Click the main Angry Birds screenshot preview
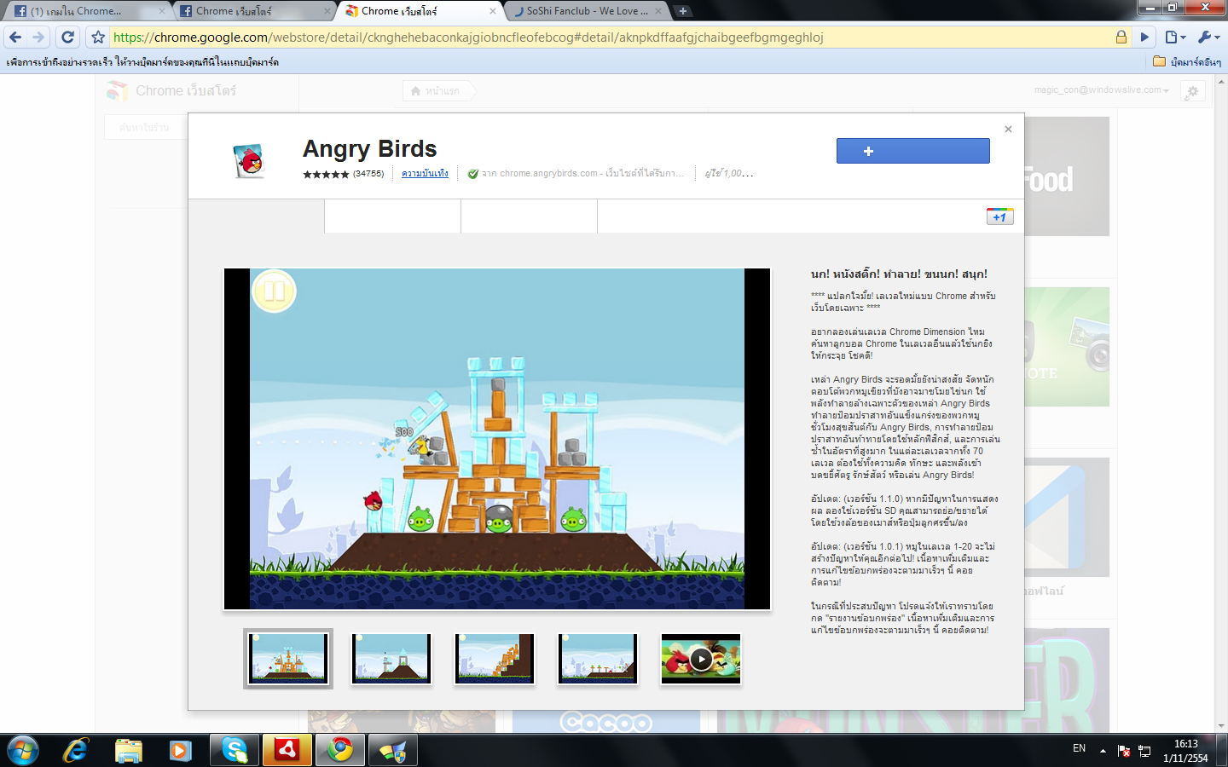Screen dimensions: 1228x767 (497, 439)
